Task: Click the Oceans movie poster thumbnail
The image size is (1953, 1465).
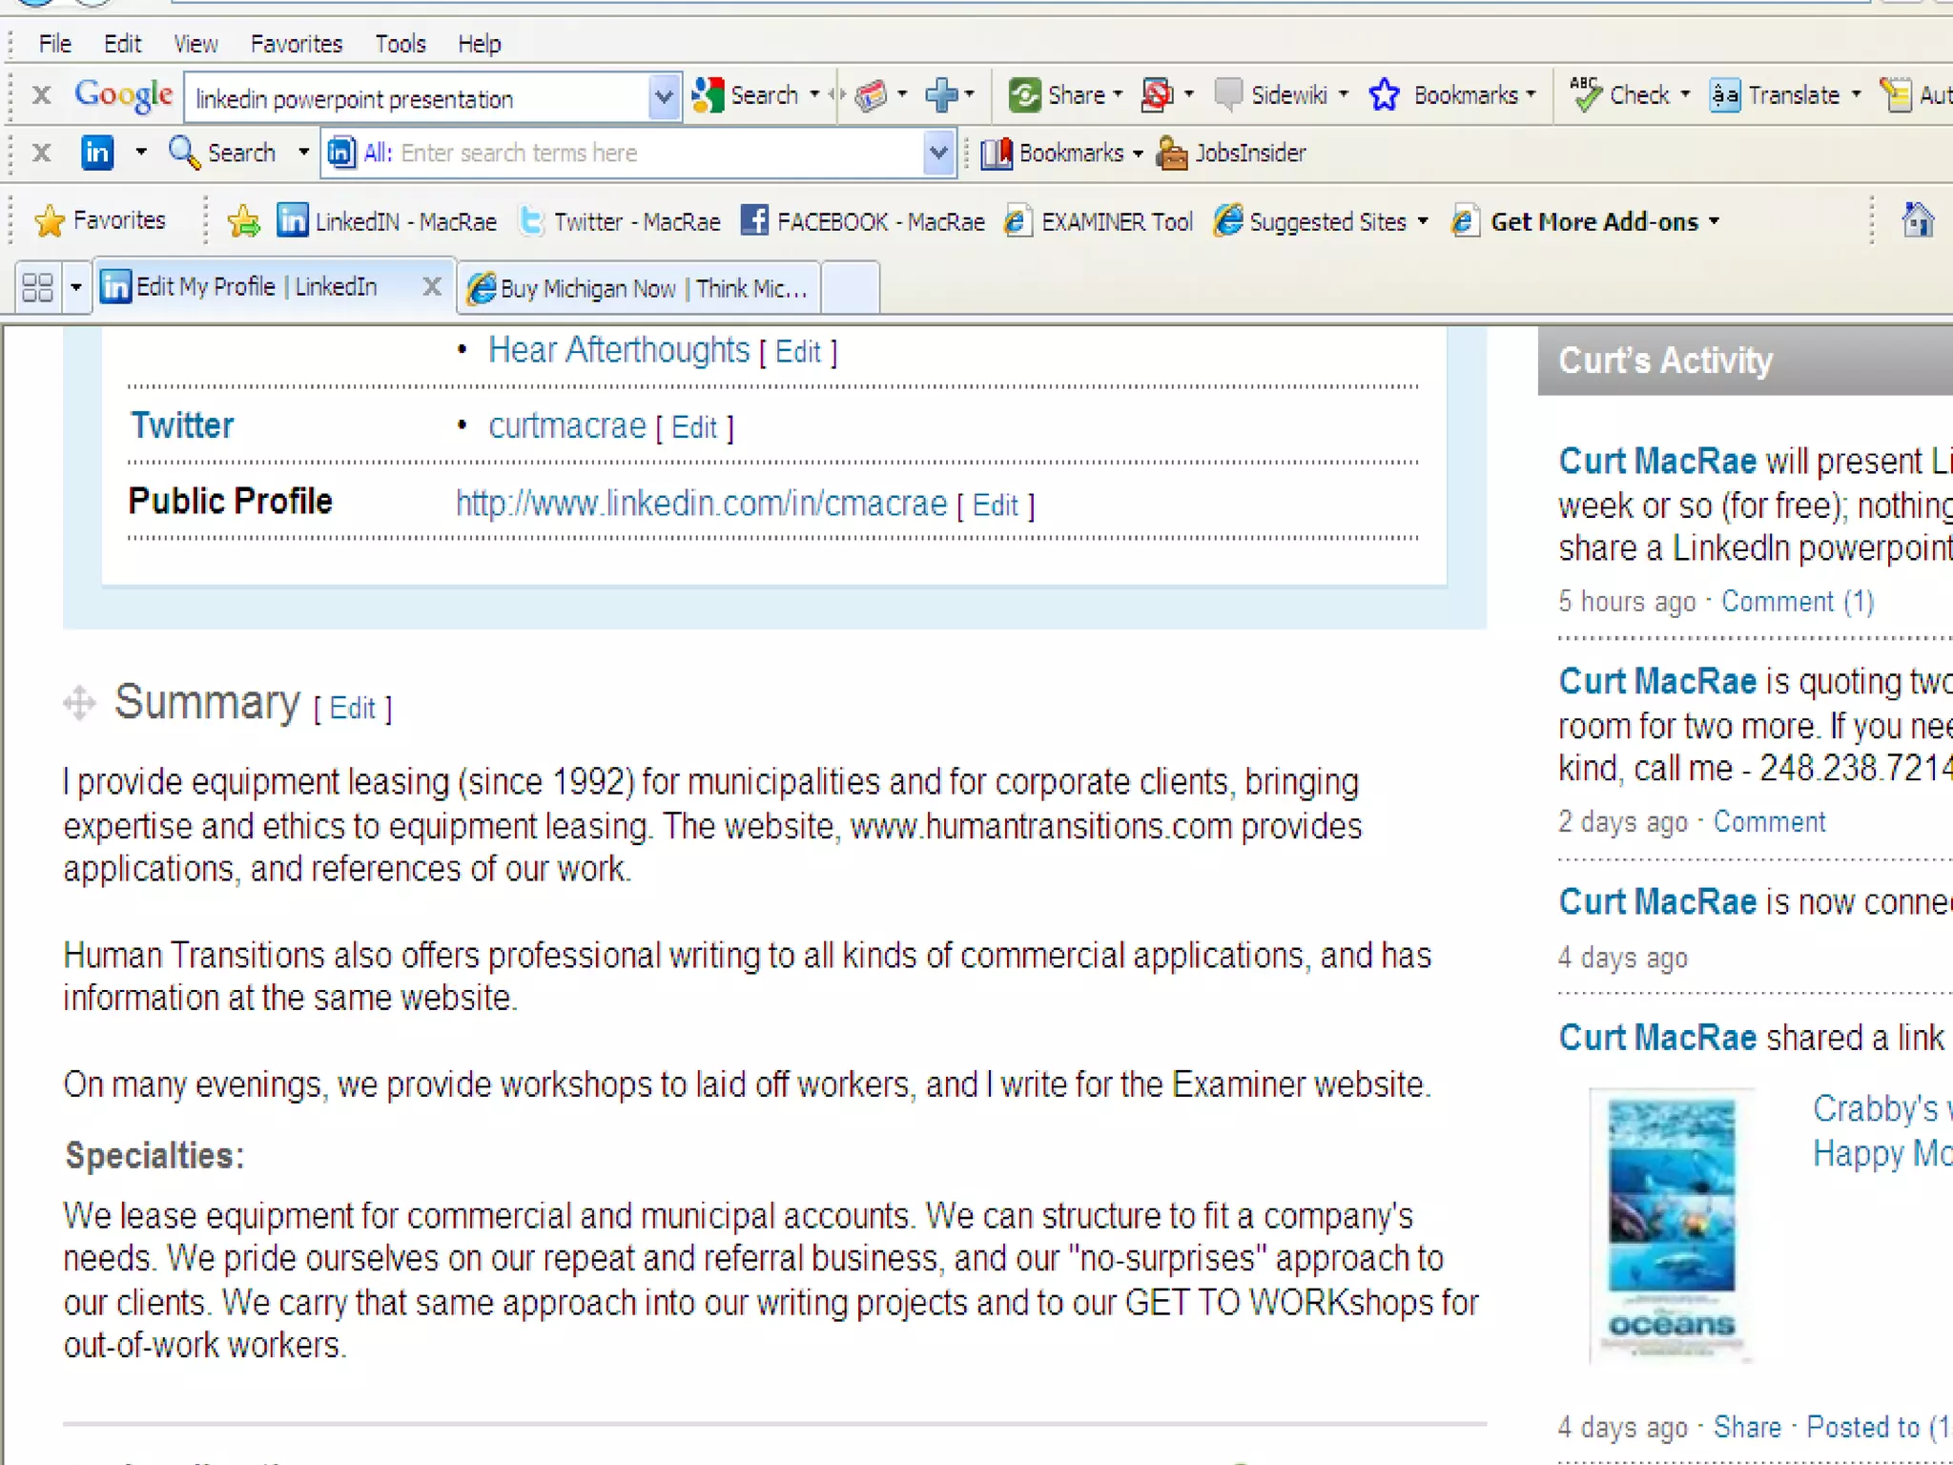Action: pyautogui.click(x=1671, y=1225)
